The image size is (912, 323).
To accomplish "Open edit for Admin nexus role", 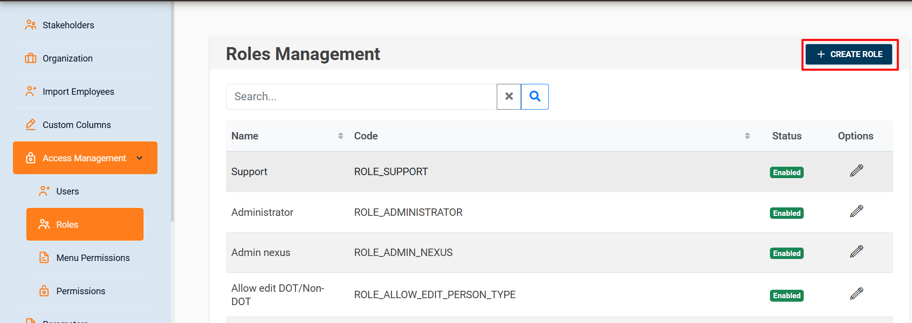I will point(856,252).
